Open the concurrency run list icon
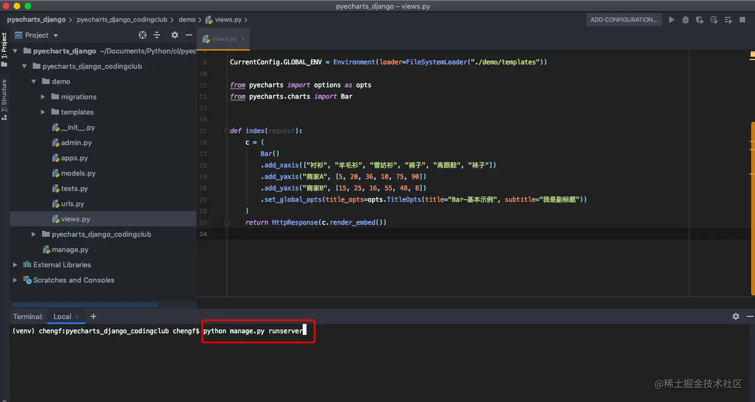 coord(728,20)
